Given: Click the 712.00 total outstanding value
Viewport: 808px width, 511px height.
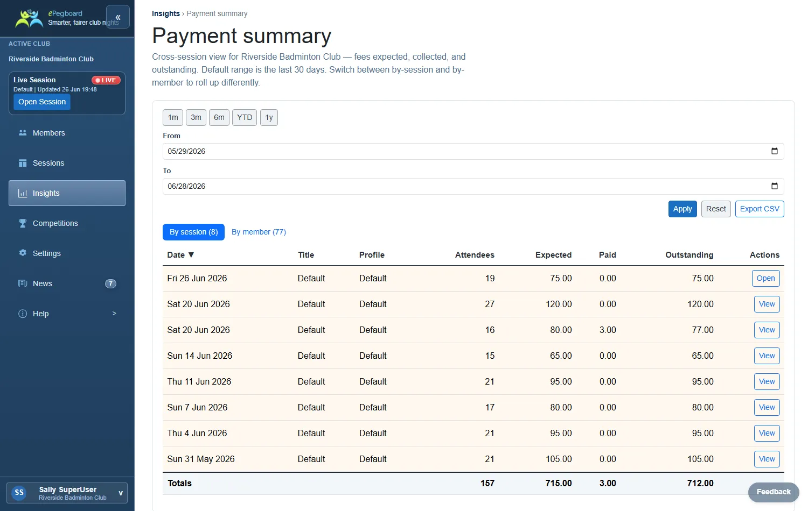Looking at the screenshot, I should (700, 483).
